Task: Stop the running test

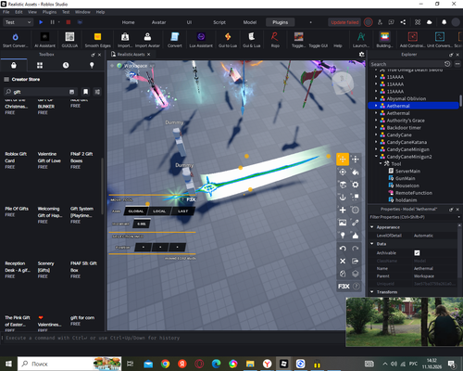Action: click(x=69, y=22)
